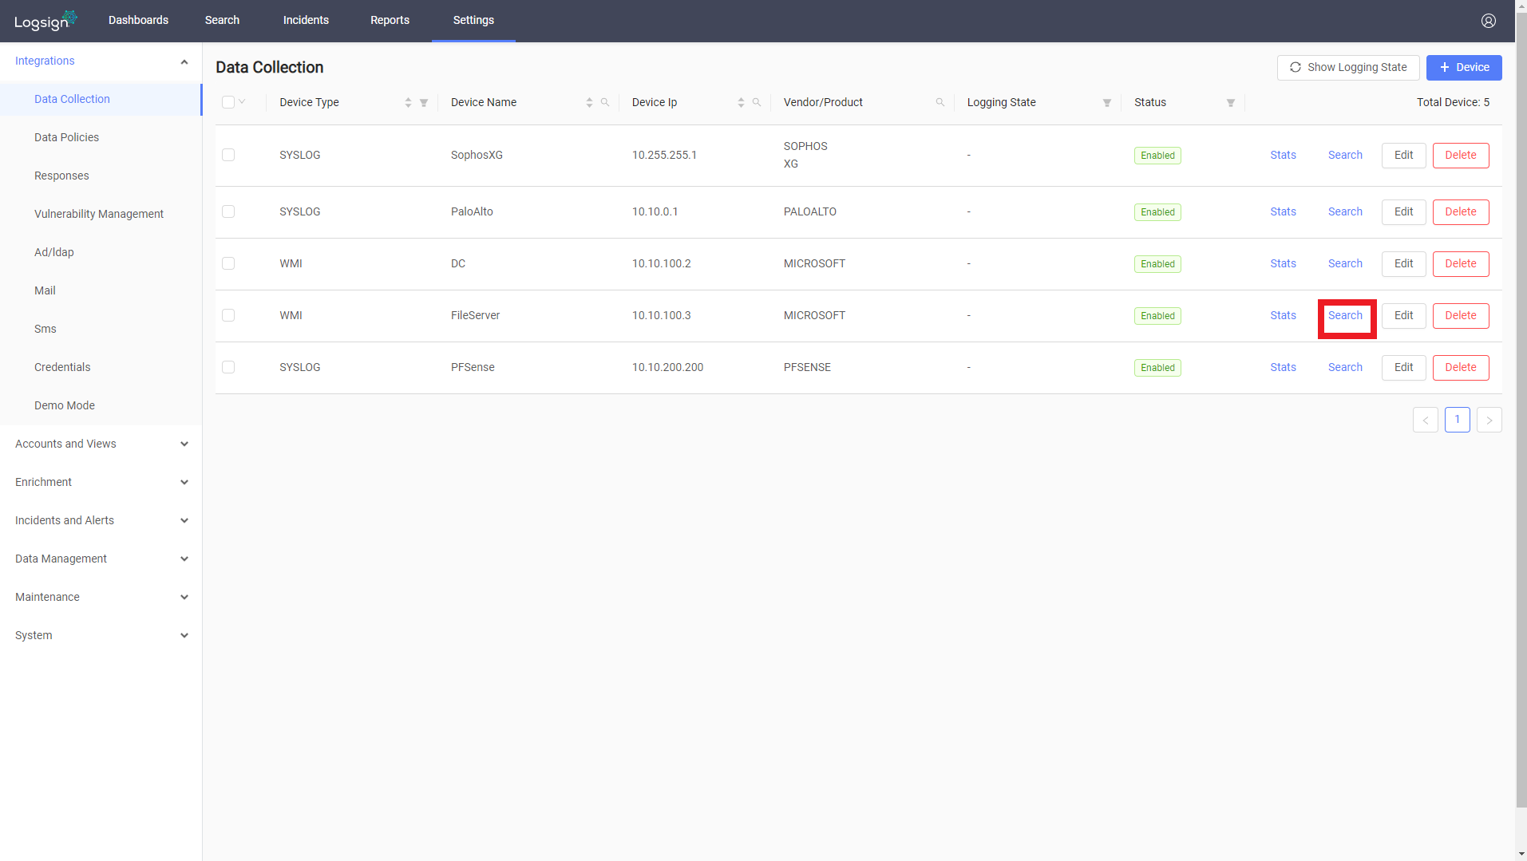Open the user account icon

1488,21
